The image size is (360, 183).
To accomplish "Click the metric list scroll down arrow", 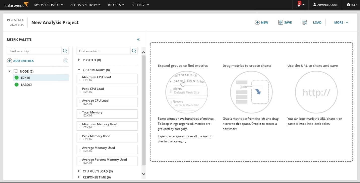I will 144,174.
